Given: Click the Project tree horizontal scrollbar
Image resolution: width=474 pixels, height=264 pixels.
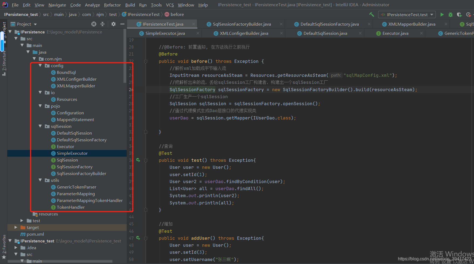Looking at the screenshot, I should pyautogui.click(x=60, y=261).
